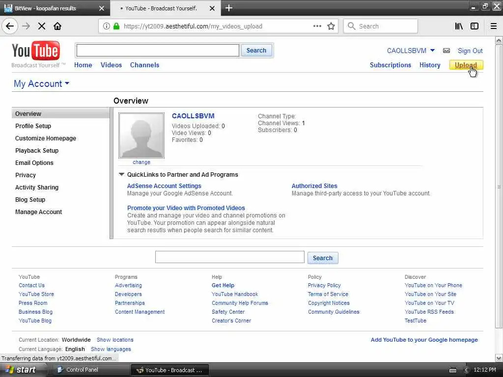Toggle the sidebar view icon

[475, 26]
